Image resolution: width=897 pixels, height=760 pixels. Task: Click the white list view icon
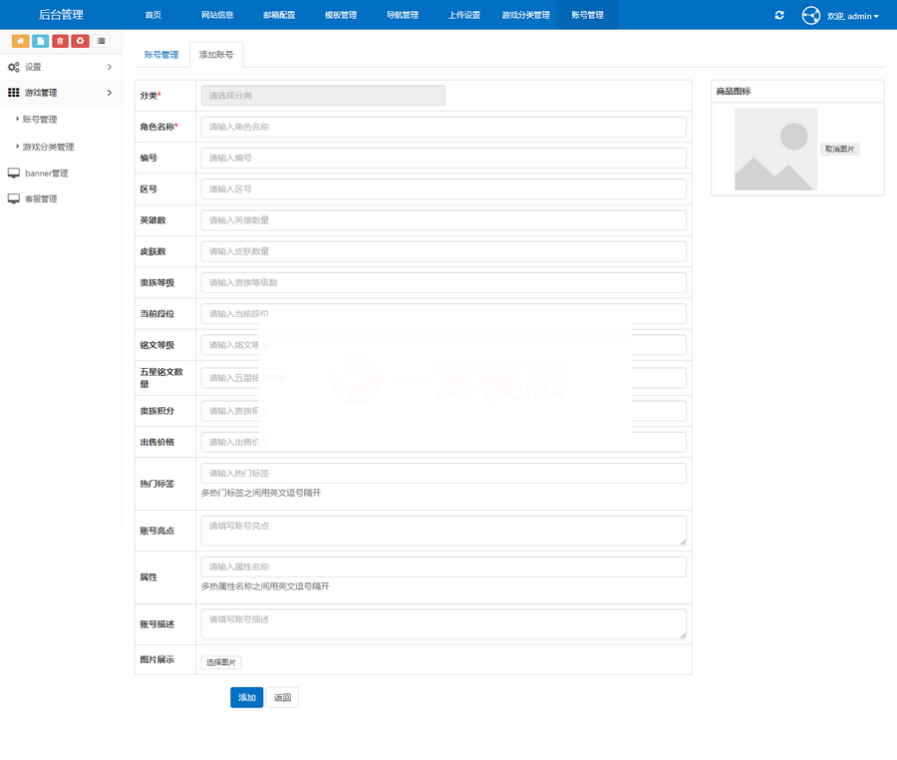tap(102, 41)
